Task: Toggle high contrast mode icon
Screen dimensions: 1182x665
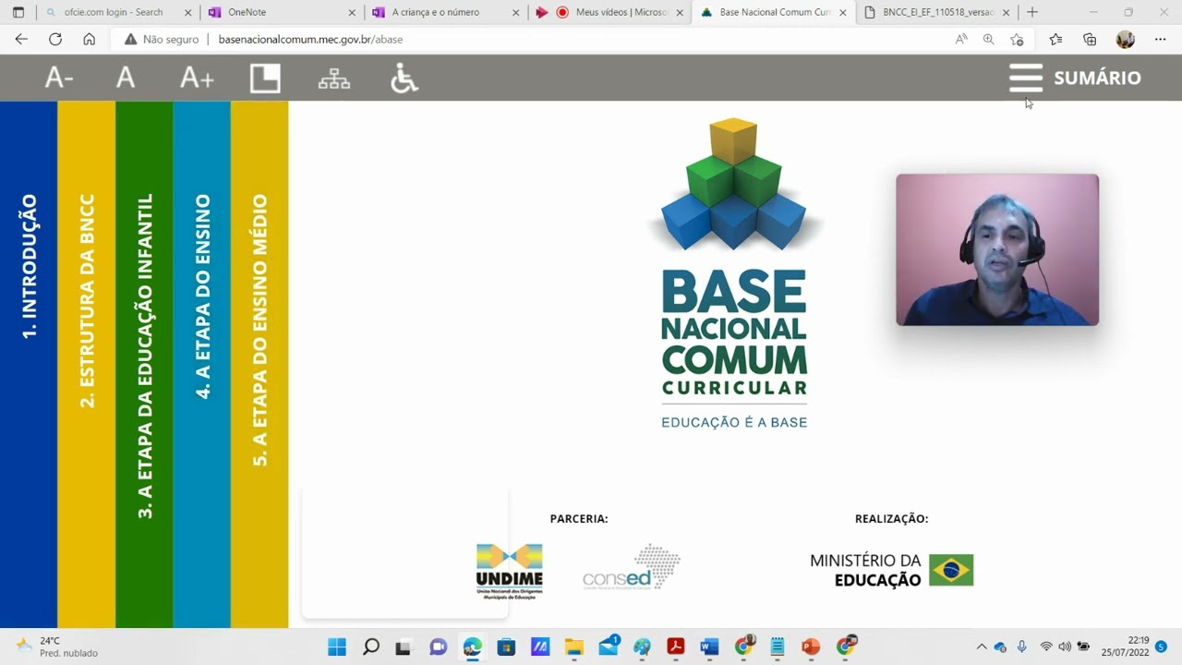Action: pyautogui.click(x=265, y=78)
